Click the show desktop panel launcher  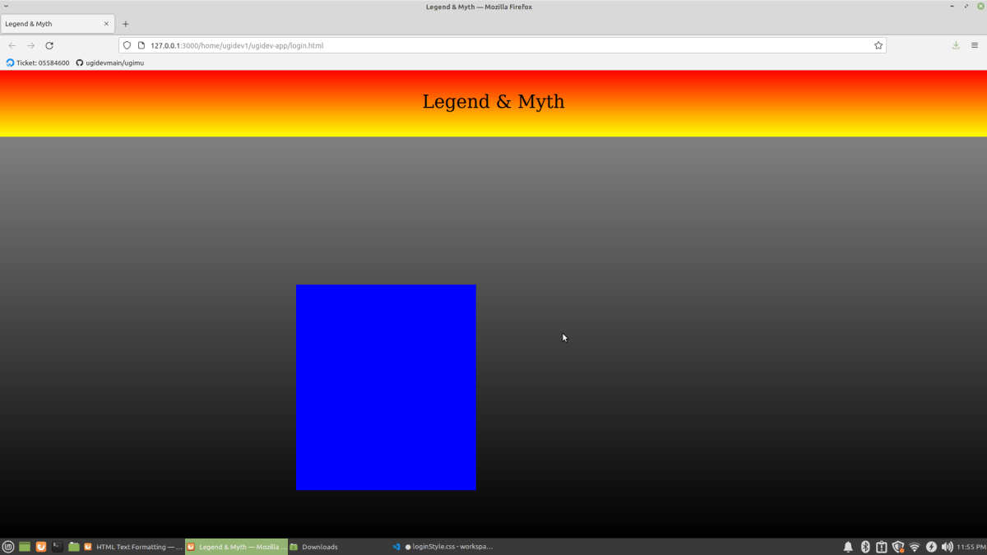[x=25, y=547]
